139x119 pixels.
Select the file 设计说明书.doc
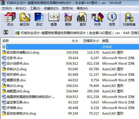tap(18, 64)
